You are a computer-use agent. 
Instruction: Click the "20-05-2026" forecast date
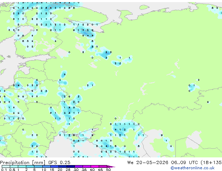152,163
